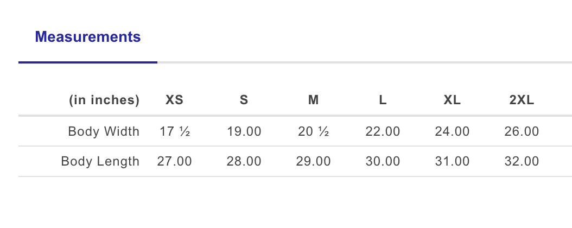Select the 2XL size column header
572x228 pixels.
point(522,100)
